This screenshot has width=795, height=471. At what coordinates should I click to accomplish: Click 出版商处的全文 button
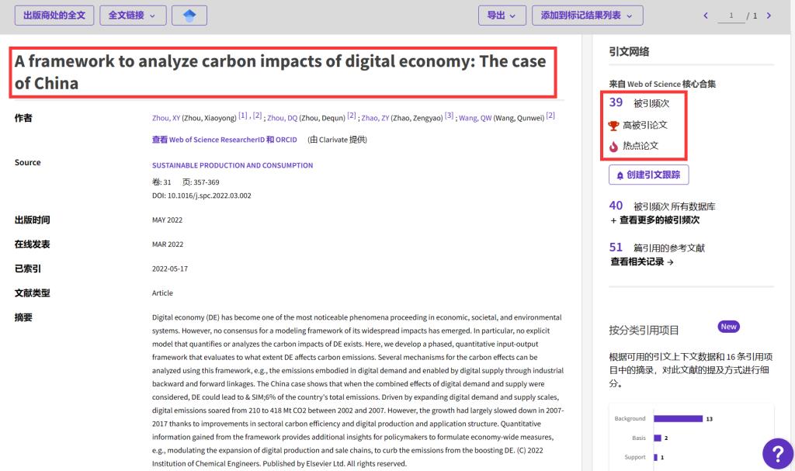tap(54, 15)
